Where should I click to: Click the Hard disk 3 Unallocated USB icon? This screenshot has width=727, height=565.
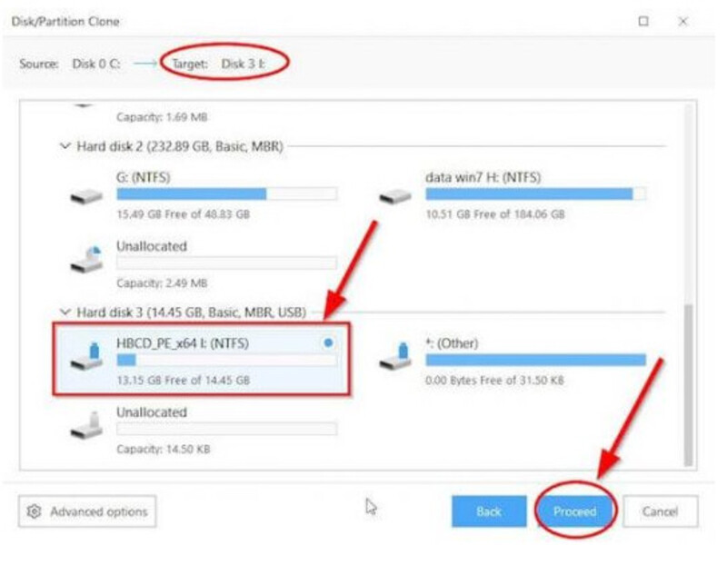86,425
